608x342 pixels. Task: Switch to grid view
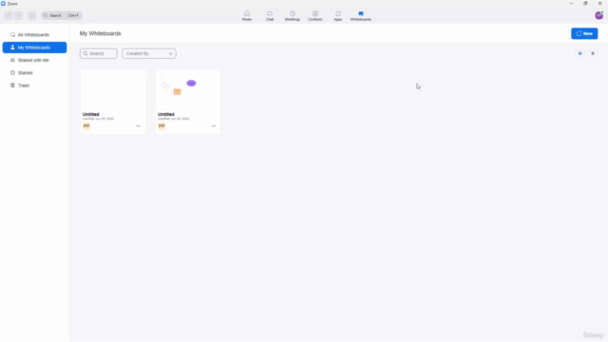pos(579,53)
